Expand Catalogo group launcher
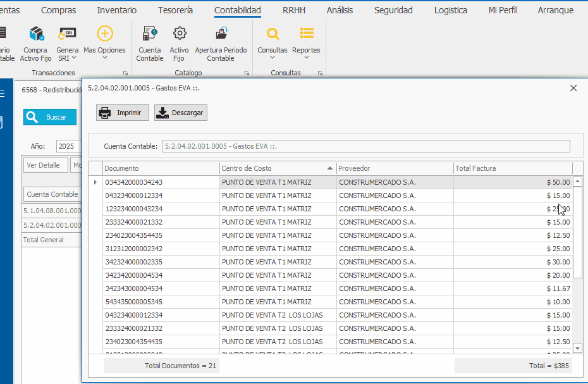 coord(247,73)
